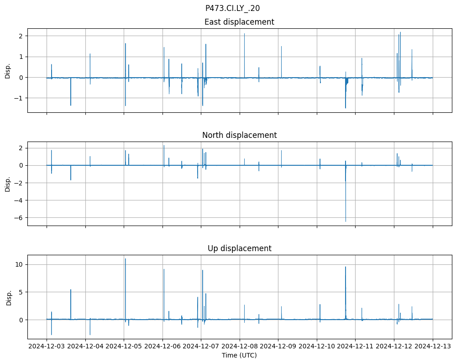Select the 2024-12-13 date tick label
This screenshot has height=363, width=456.
coord(433,347)
